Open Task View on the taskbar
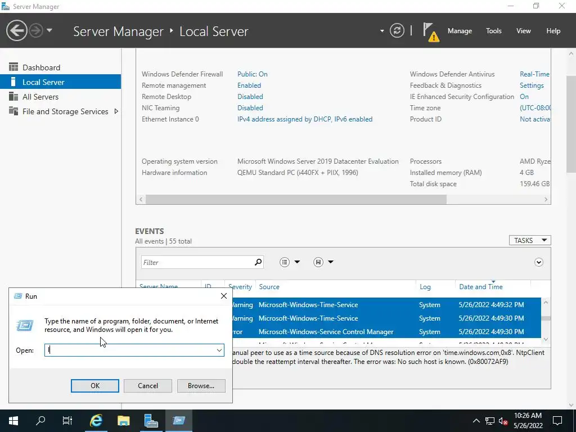Image resolution: width=576 pixels, height=432 pixels. [x=67, y=421]
